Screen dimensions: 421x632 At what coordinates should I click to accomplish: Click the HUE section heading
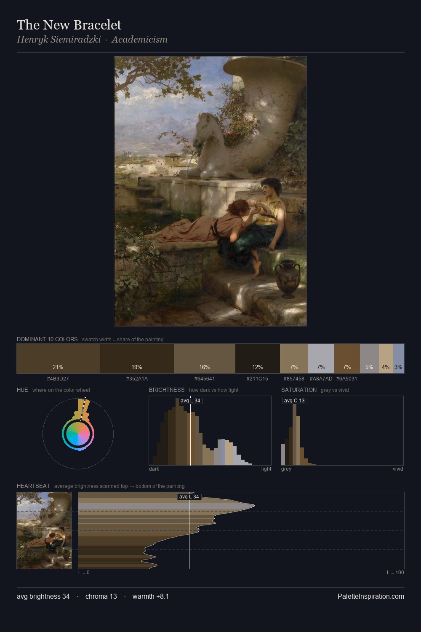[22, 390]
